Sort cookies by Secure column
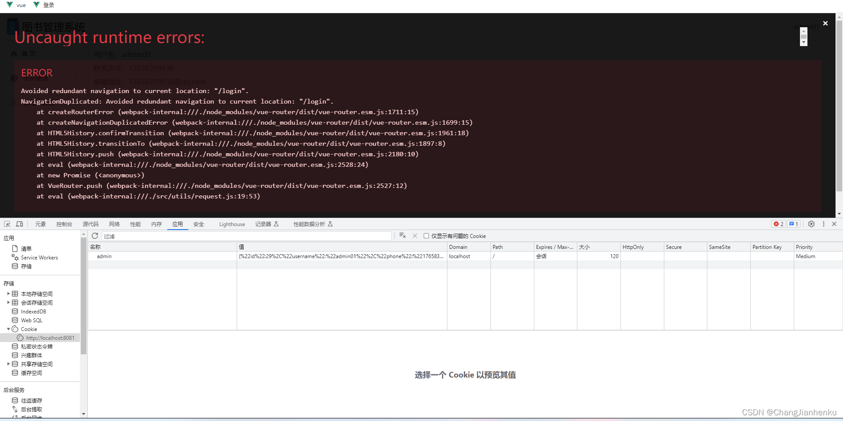Image resolution: width=843 pixels, height=421 pixels. coord(685,247)
